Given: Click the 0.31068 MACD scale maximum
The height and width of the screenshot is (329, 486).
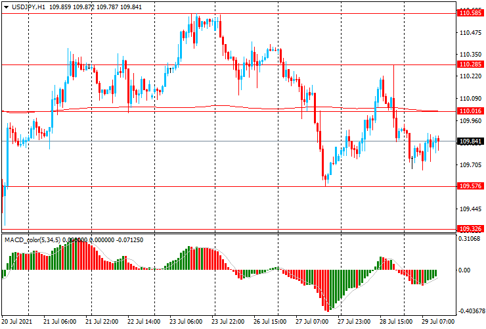Looking at the screenshot, I should coord(470,239).
